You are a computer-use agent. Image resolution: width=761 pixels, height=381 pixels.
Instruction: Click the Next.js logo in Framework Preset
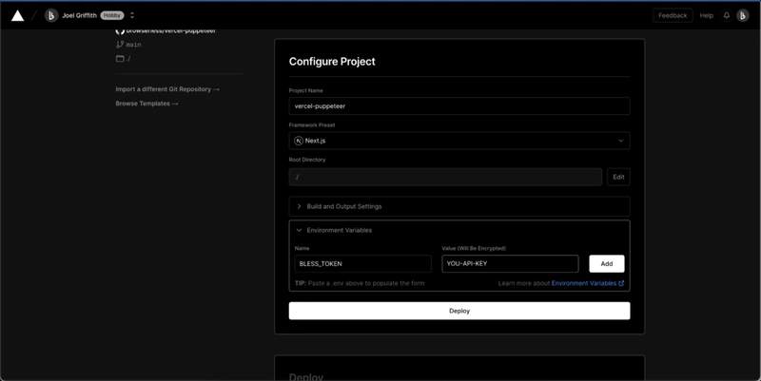pos(299,141)
